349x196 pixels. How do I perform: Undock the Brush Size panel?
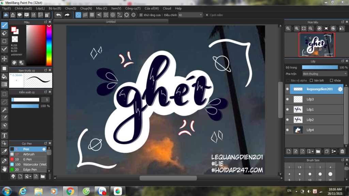pyautogui.click(x=343, y=160)
